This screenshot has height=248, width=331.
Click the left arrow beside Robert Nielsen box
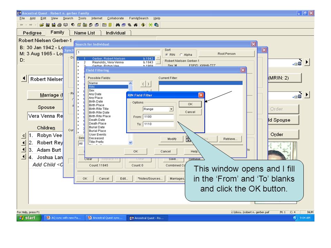[24, 79]
